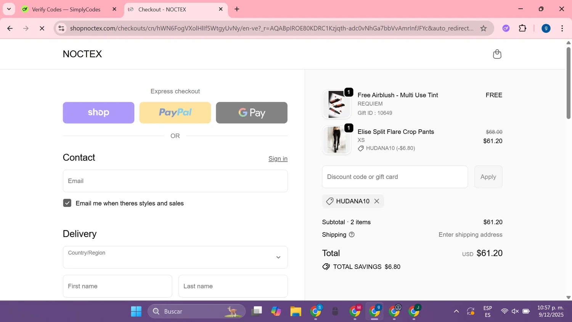Uncheck Email me when theres styles and sales

pos(67,203)
